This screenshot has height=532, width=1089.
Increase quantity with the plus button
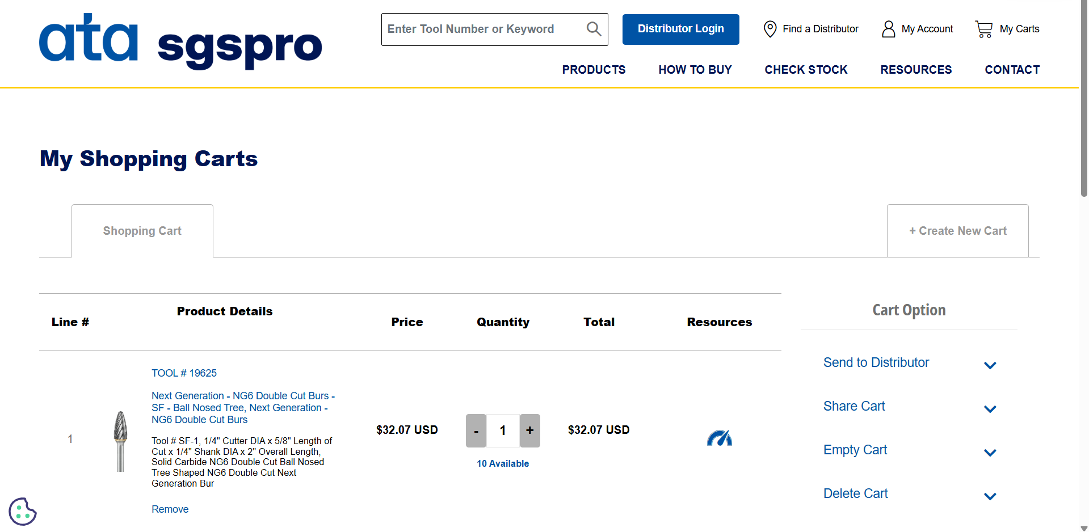pyautogui.click(x=529, y=430)
